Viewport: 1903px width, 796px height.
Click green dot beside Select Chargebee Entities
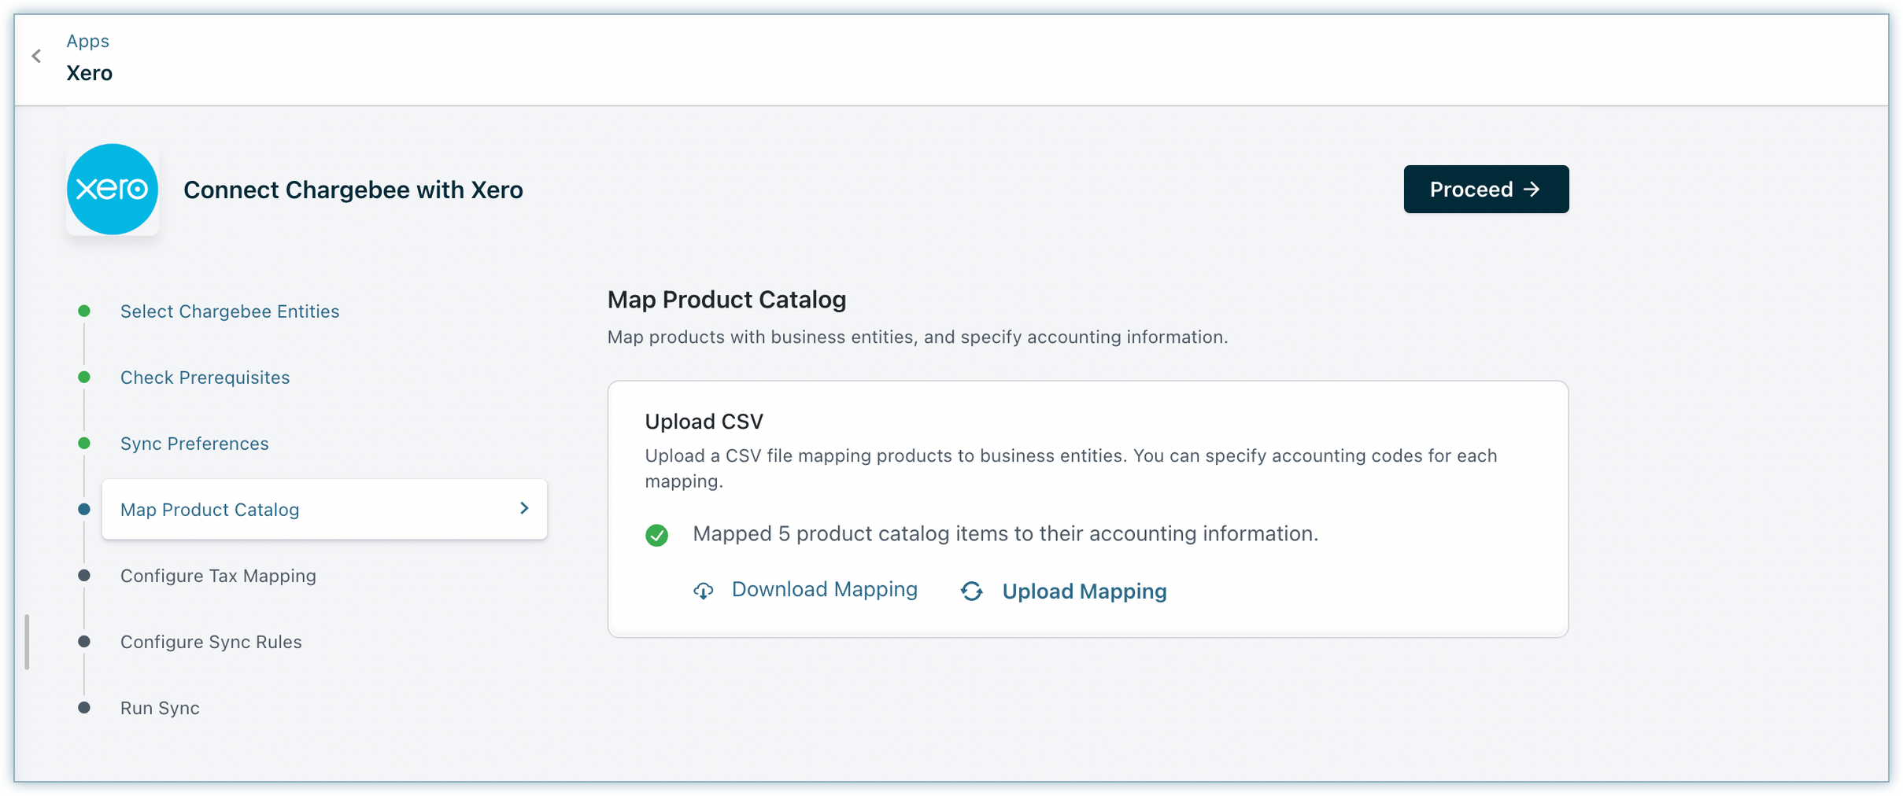(x=84, y=311)
